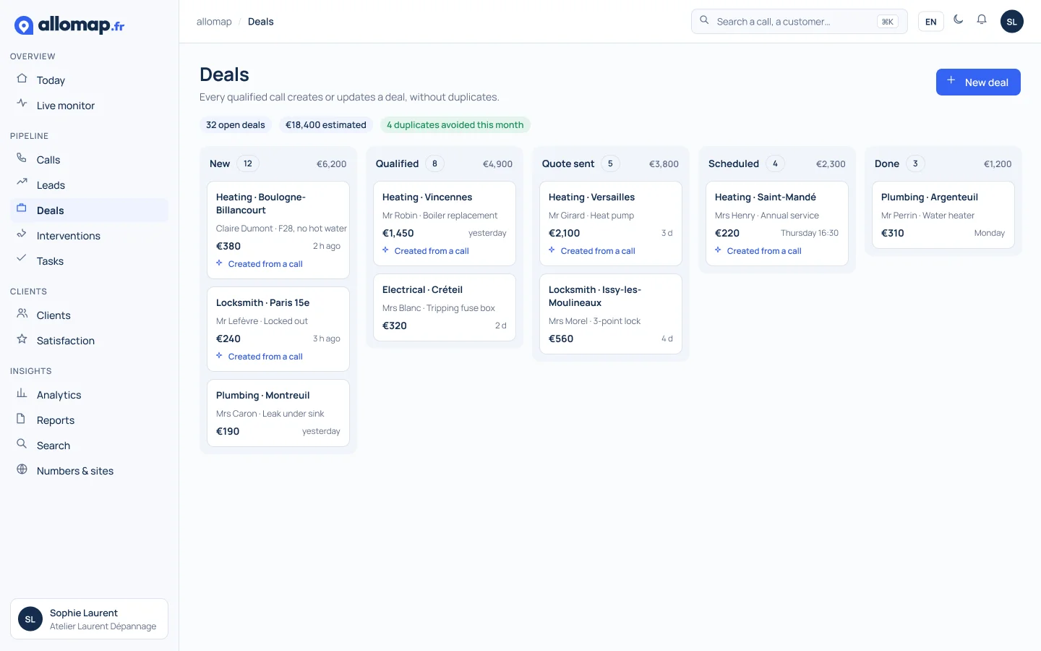
Task: Toggle dark mode moon icon
Action: [x=959, y=20]
